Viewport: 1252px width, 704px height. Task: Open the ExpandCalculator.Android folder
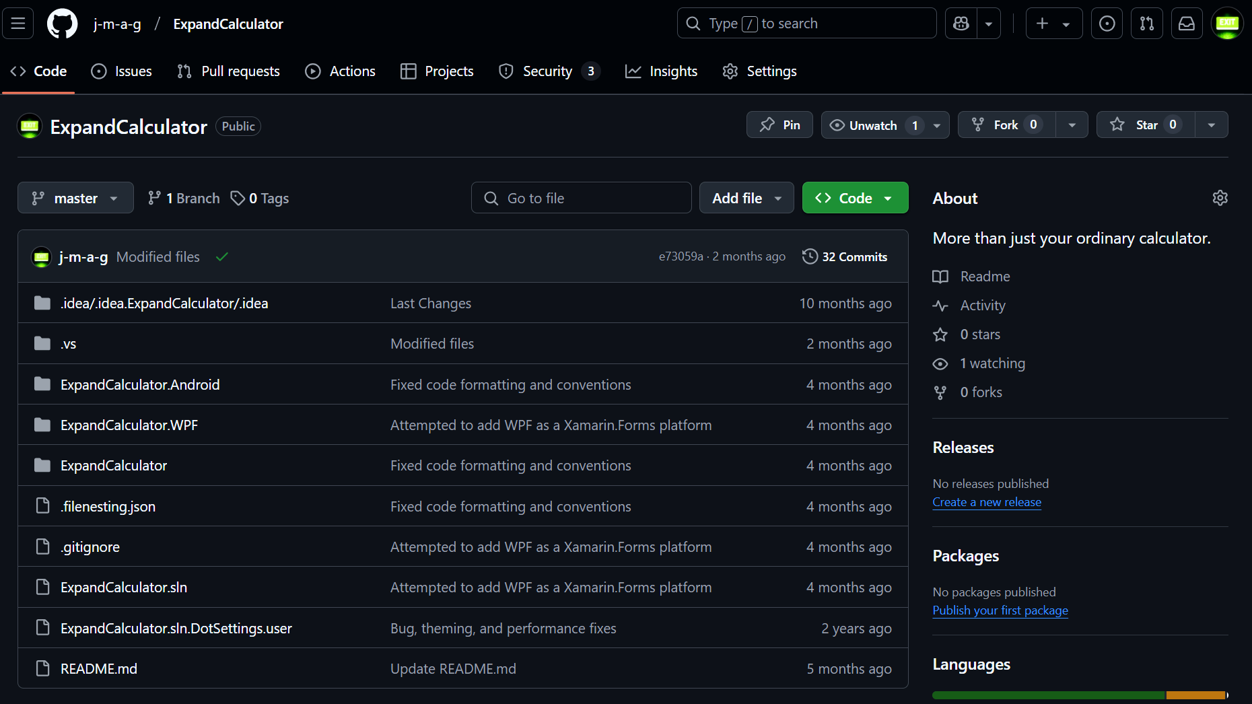140,384
